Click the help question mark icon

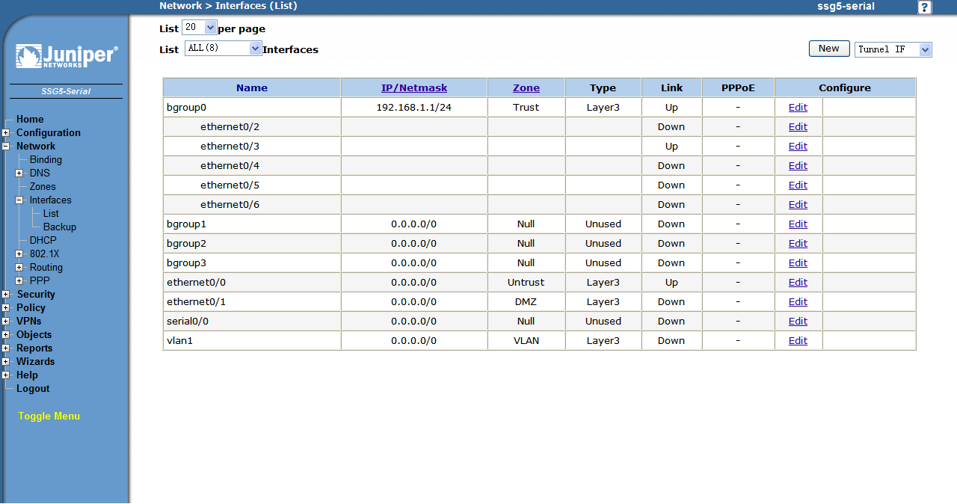(925, 7)
